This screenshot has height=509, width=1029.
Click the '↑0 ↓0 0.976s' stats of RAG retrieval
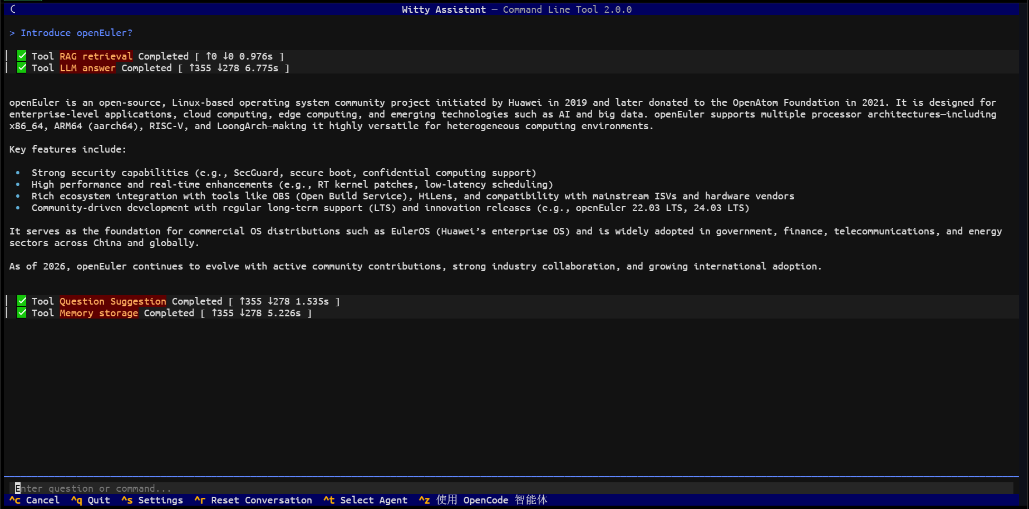click(239, 56)
